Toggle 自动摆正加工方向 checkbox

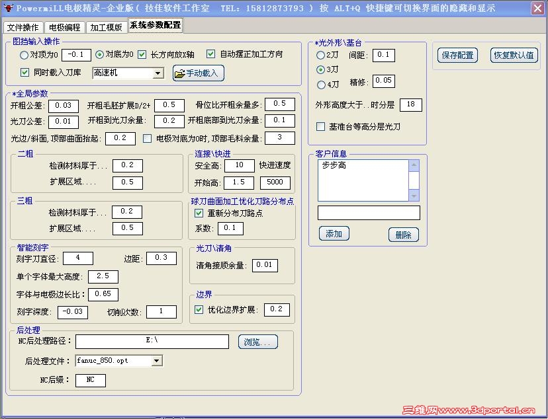pos(210,54)
